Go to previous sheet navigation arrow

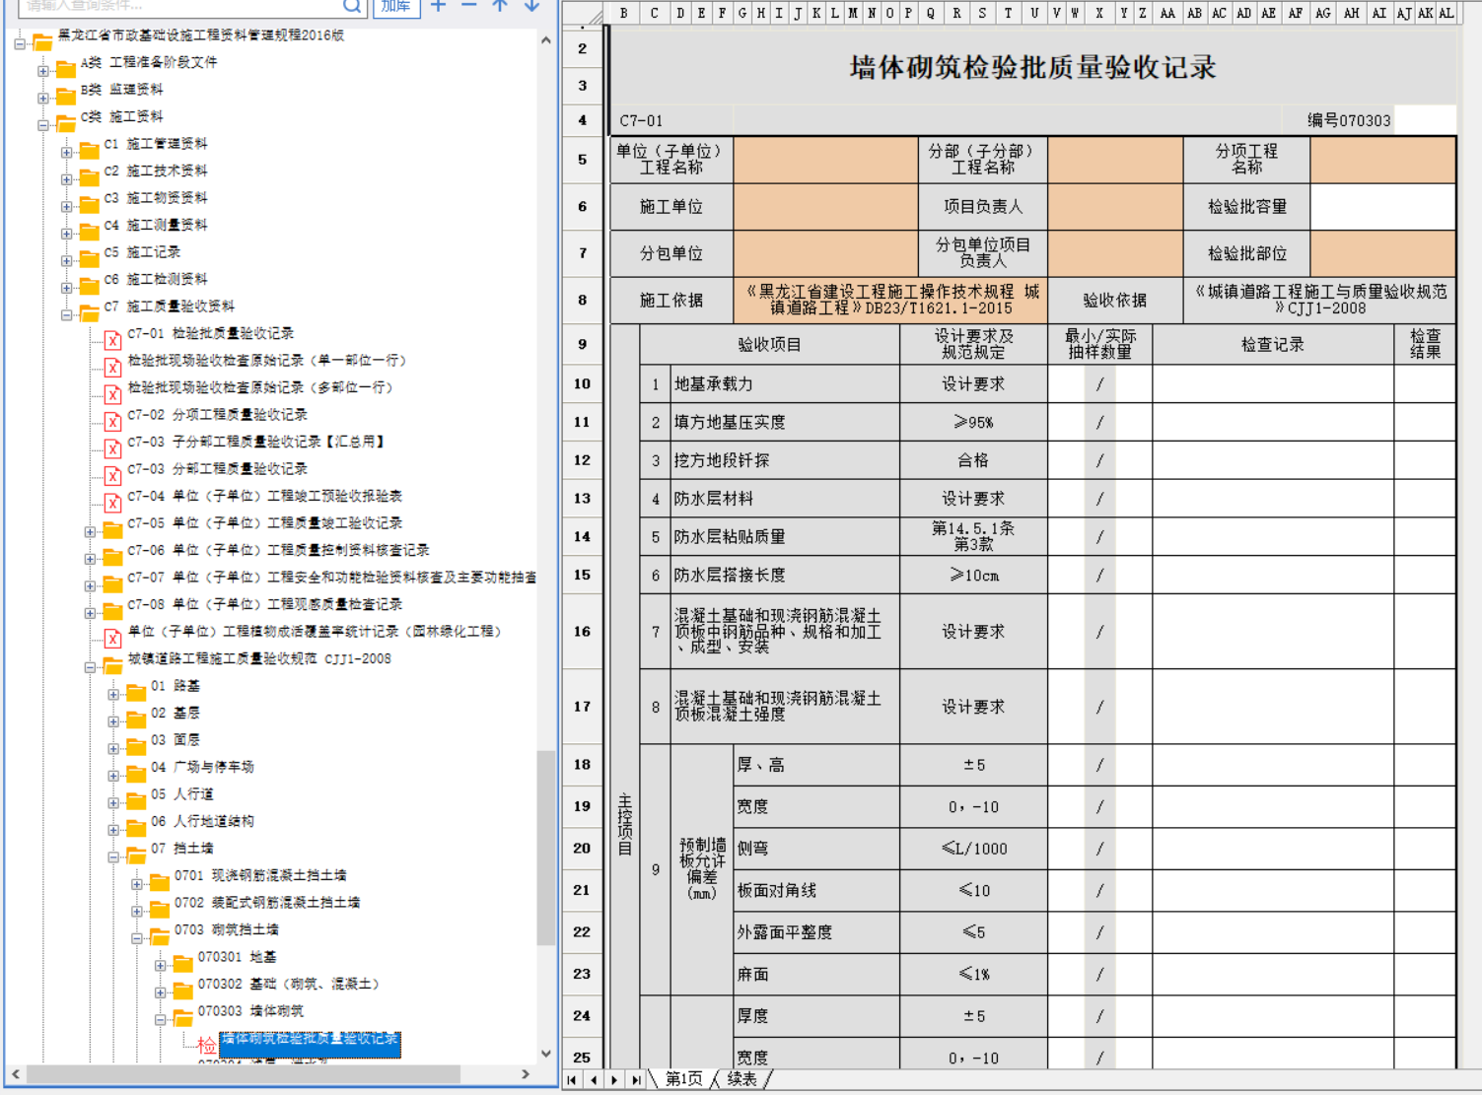(x=594, y=1080)
